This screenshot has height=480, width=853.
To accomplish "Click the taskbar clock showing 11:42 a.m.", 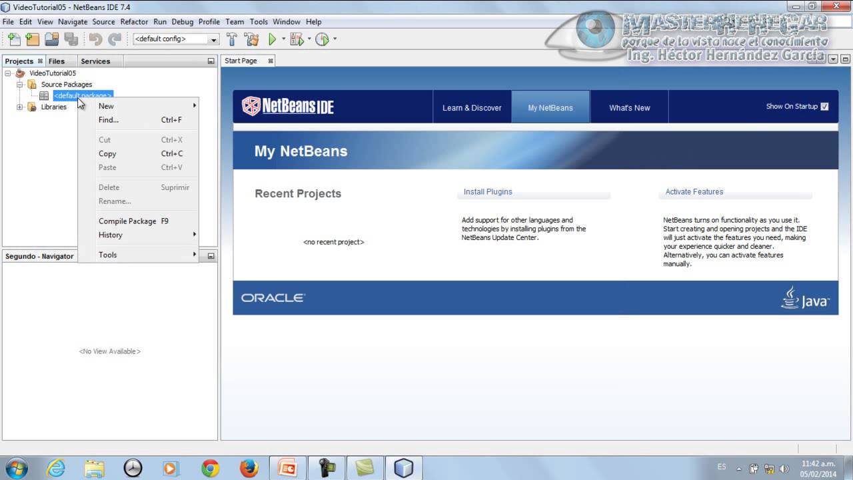I will 818,468.
